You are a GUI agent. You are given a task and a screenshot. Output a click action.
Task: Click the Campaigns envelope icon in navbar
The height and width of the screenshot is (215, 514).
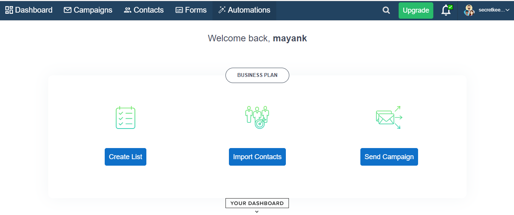click(68, 10)
